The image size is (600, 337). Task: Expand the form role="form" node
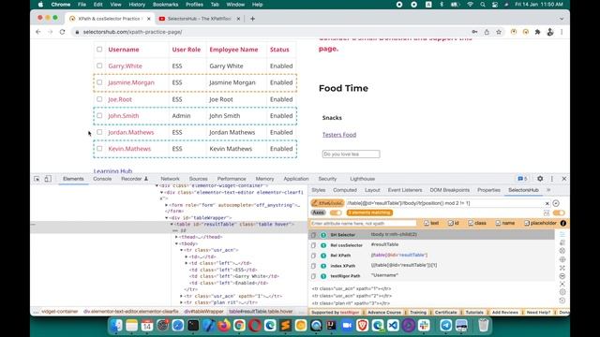167,205
